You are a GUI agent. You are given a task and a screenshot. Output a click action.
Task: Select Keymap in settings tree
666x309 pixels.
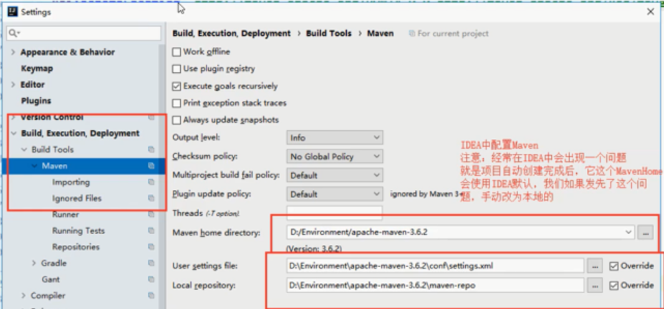pos(37,69)
